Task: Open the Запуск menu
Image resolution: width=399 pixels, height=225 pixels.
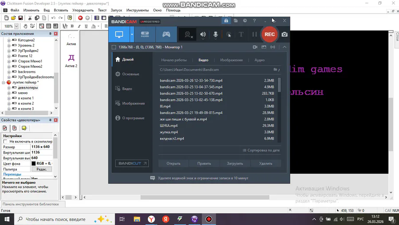Action: click(116, 10)
